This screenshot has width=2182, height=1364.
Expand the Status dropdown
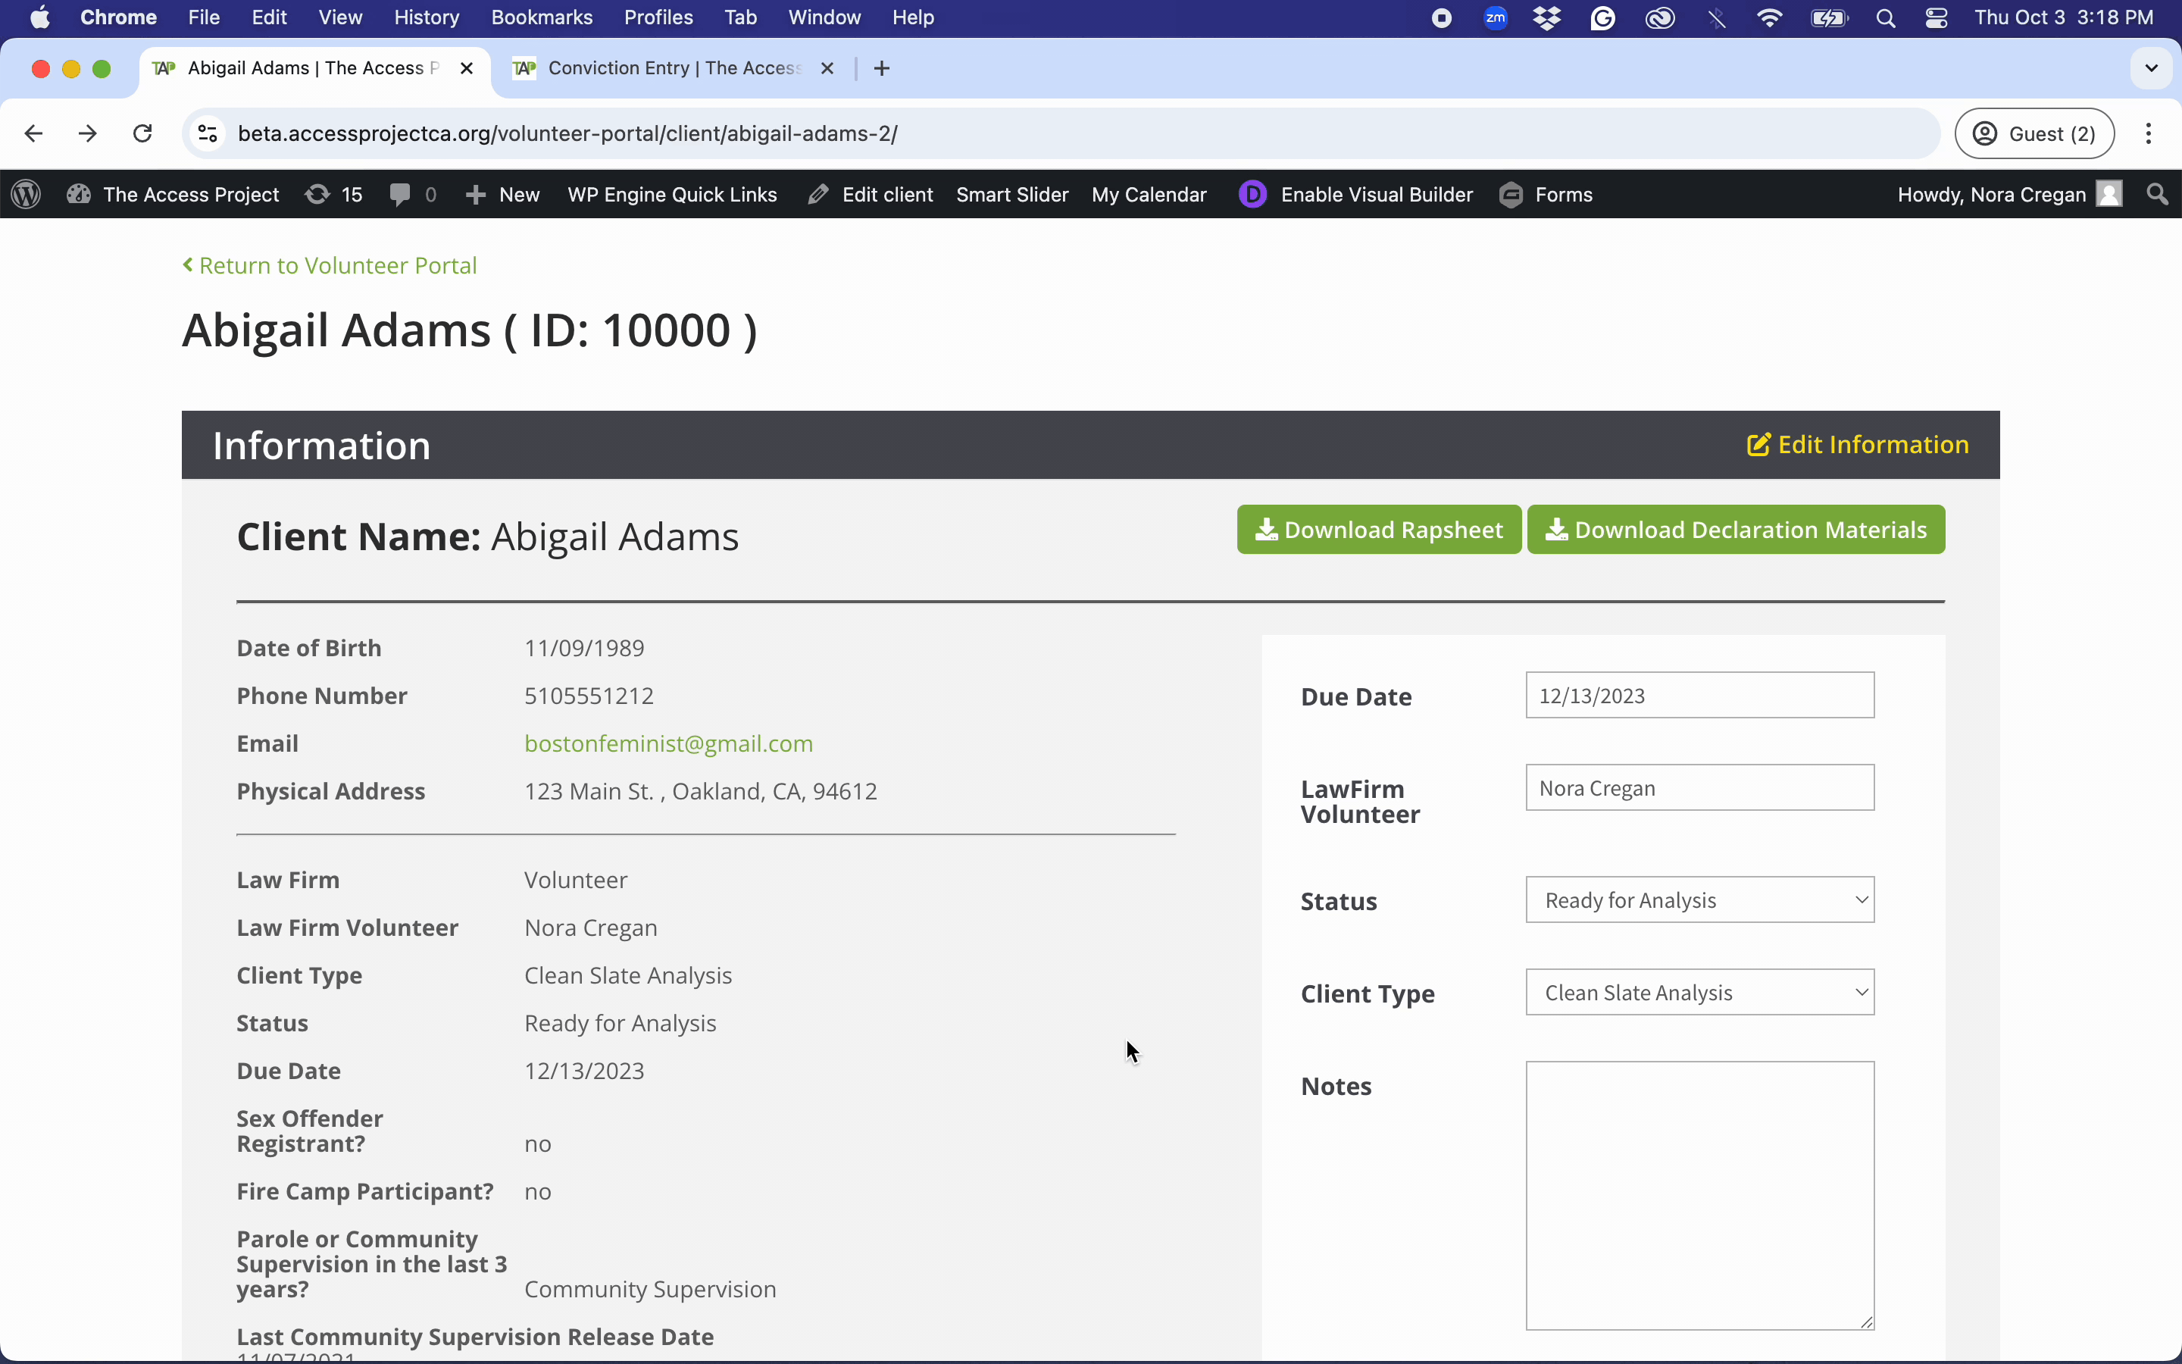point(1699,899)
